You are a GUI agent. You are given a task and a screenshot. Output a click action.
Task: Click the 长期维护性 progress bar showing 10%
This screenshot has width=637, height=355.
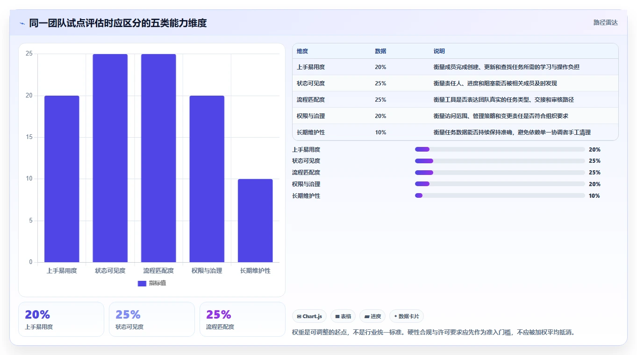500,196
